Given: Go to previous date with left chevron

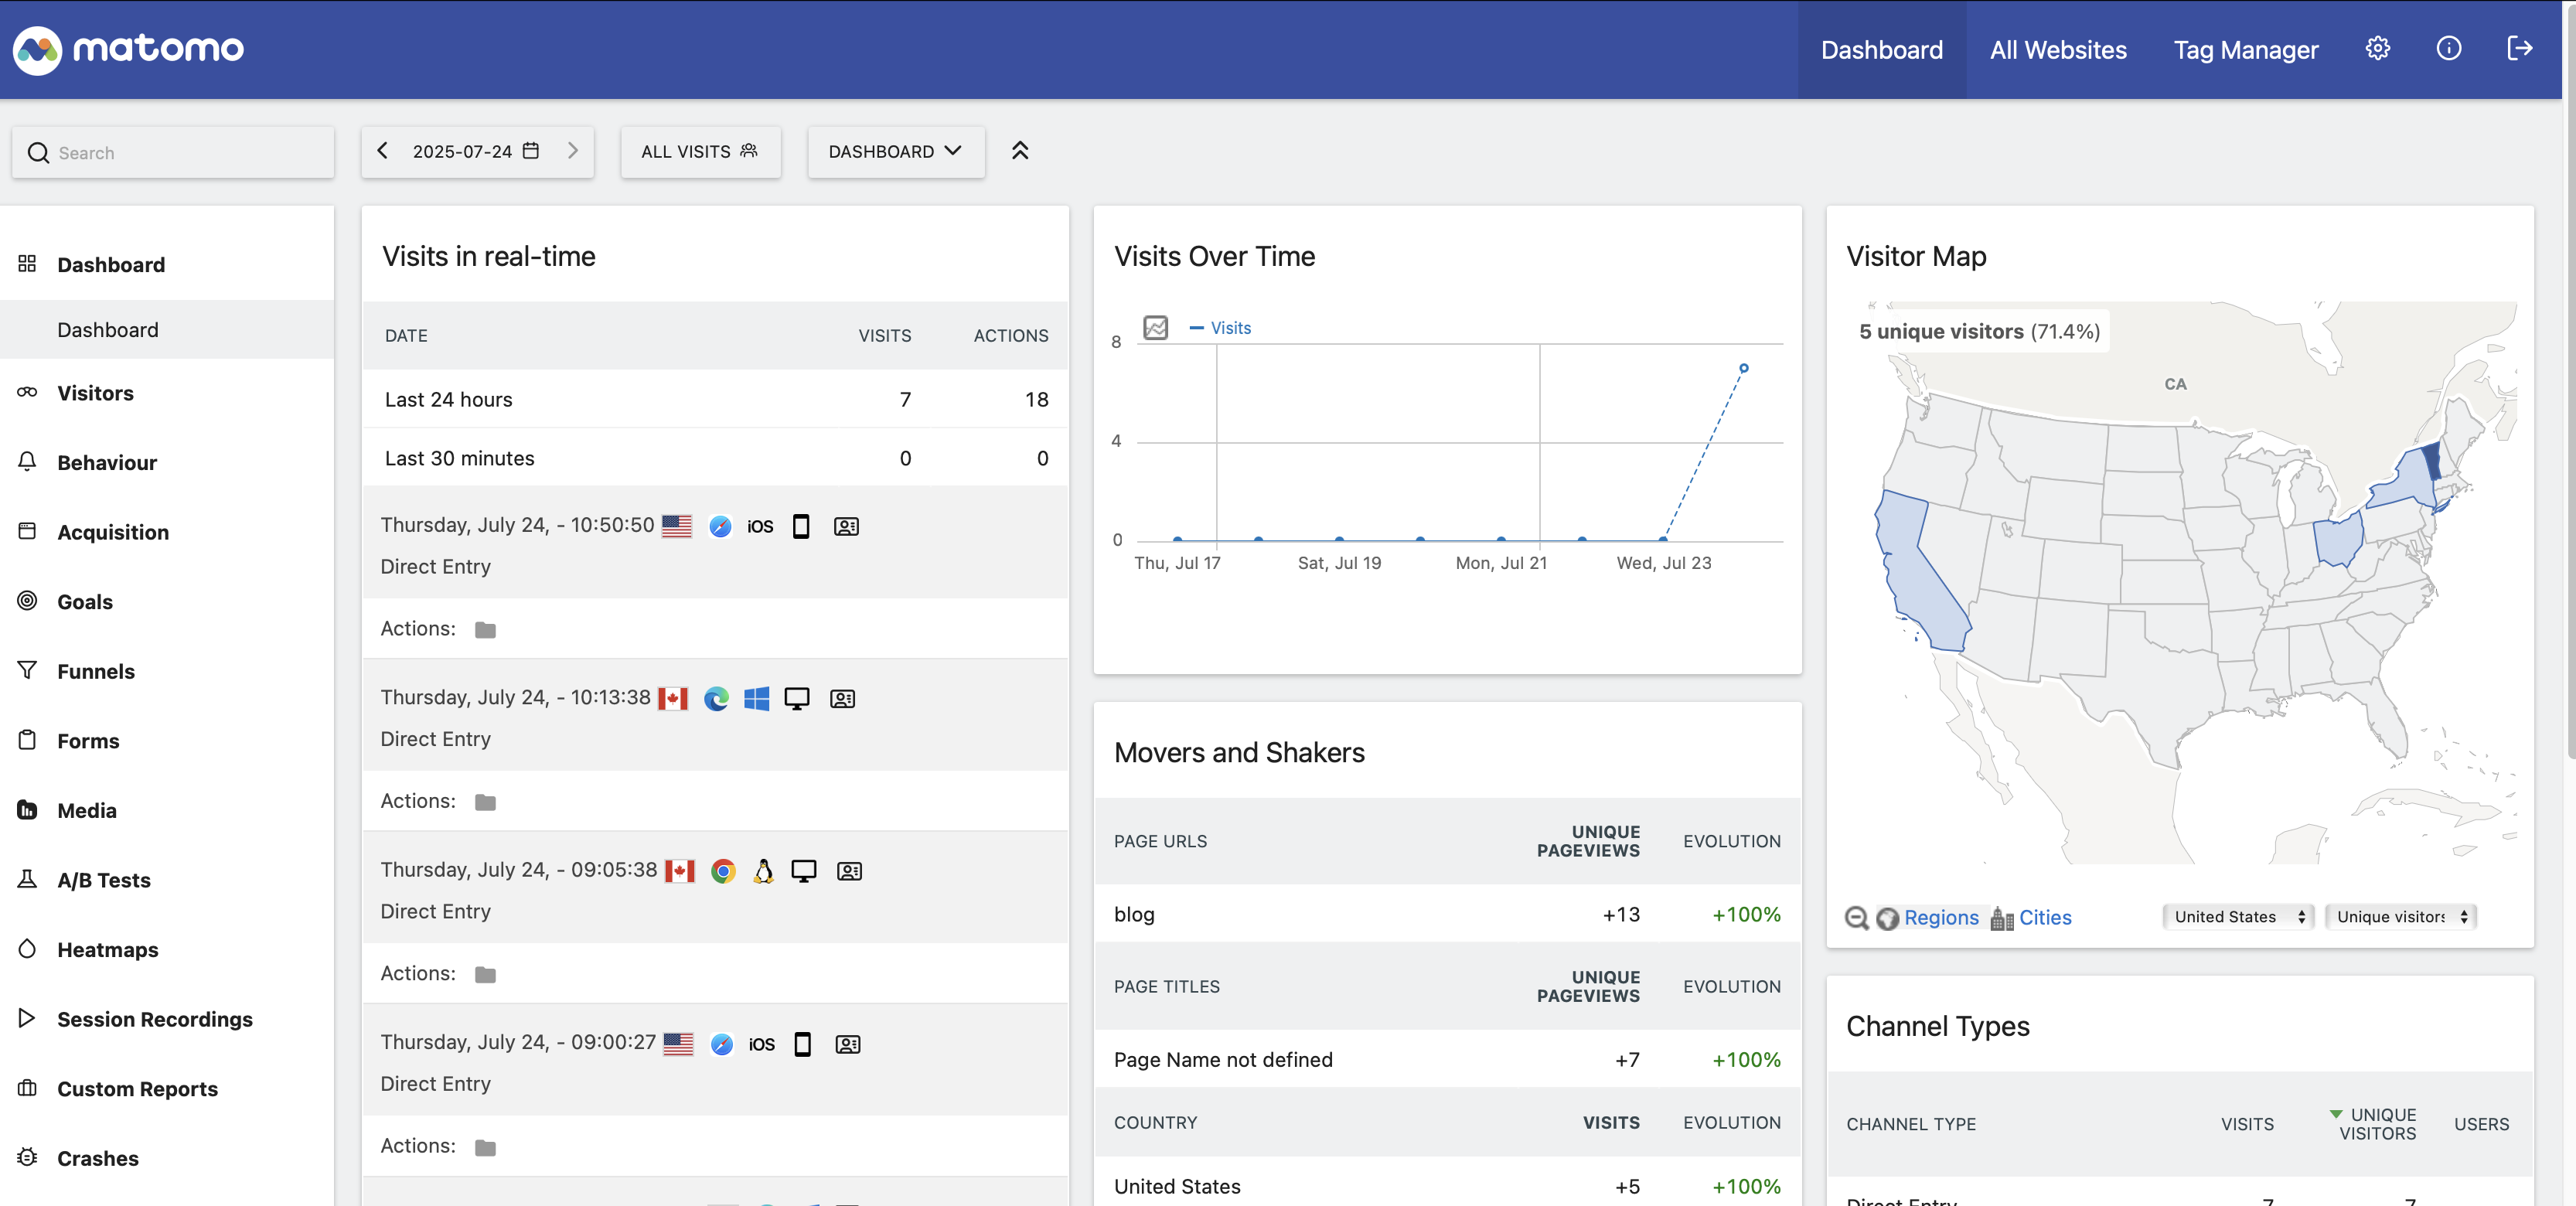Looking at the screenshot, I should pos(382,151).
